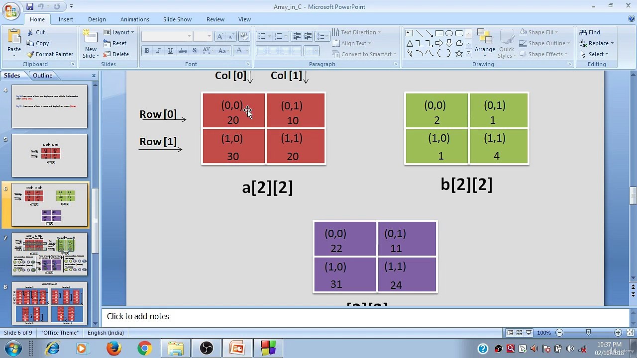
Task: Close the Slides pane
Action: (x=94, y=76)
